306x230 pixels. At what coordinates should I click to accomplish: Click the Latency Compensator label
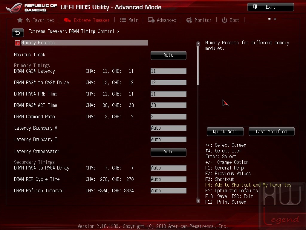[x=37, y=152]
